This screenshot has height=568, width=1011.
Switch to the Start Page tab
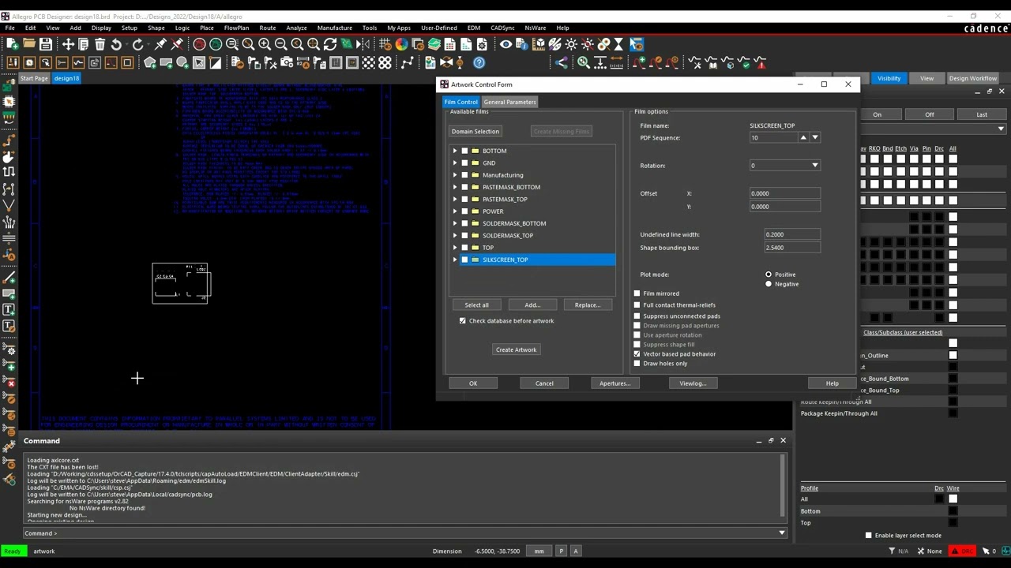(34, 78)
